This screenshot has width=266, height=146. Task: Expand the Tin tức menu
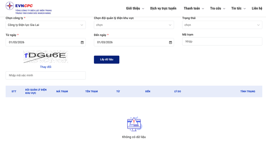point(238,8)
